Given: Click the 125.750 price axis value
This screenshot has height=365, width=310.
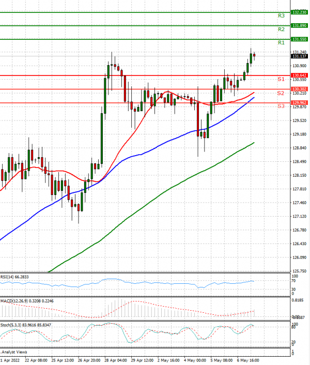Looking at the screenshot, I should 299,271.
